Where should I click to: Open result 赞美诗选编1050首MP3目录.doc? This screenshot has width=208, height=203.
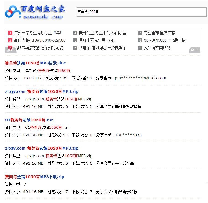point(35,63)
